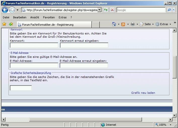
Task: Expand the address bar history dropdown
Action: tap(99, 10)
